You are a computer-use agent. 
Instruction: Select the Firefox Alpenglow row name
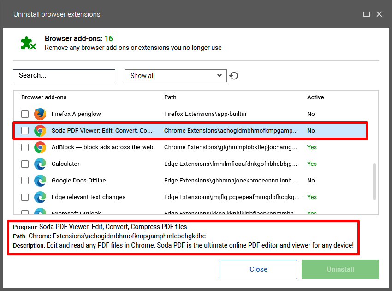coord(76,114)
